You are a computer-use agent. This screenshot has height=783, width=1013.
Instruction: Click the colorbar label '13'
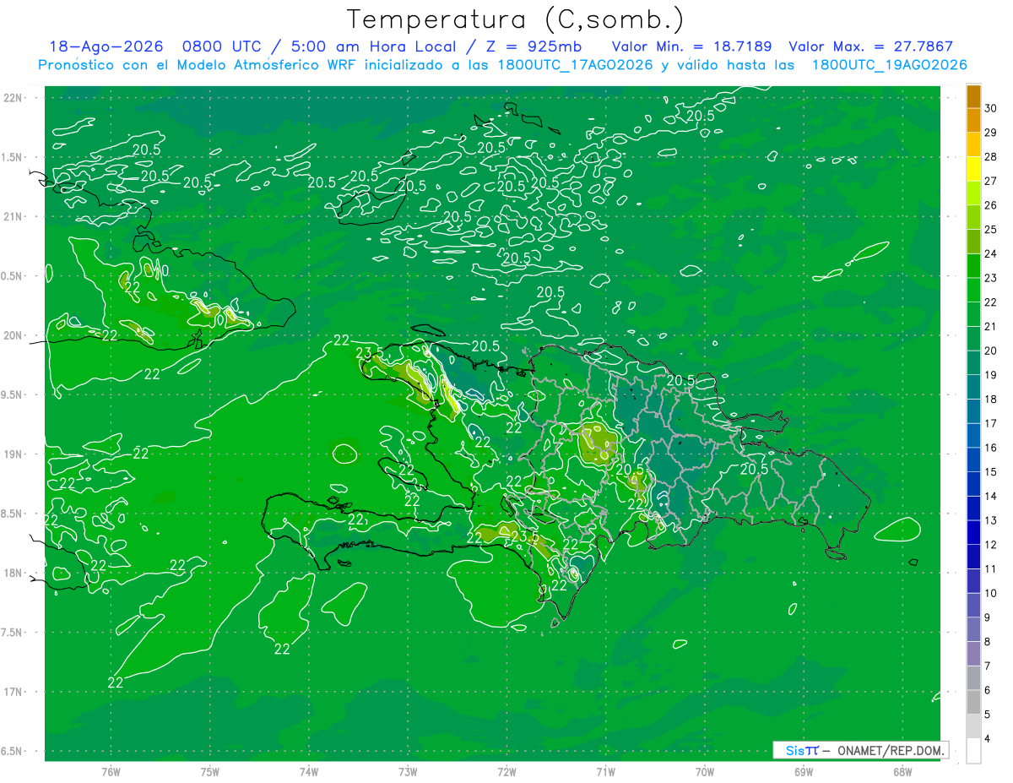(x=991, y=520)
